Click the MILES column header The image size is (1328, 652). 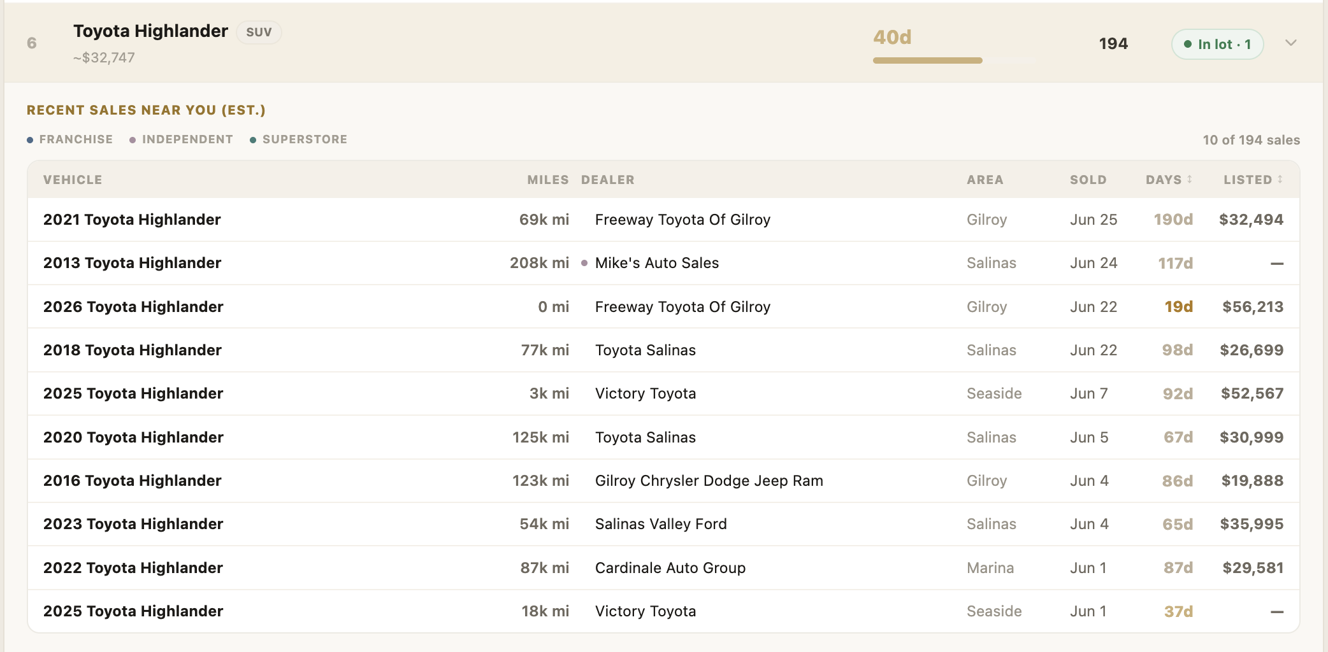click(x=548, y=180)
